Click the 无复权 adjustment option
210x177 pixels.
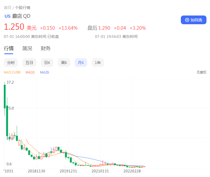point(202,72)
